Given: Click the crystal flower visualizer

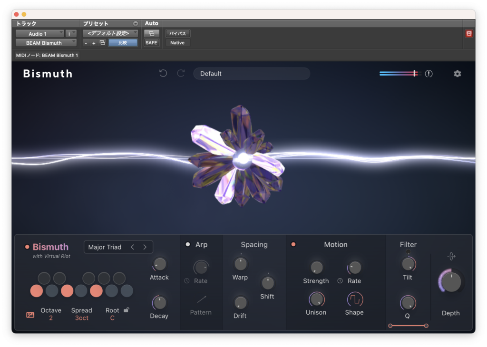Looking at the screenshot, I should pos(238,156).
